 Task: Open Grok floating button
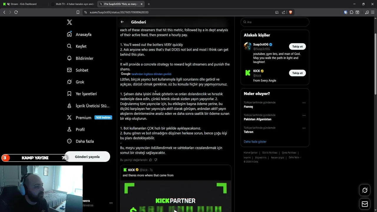tap(365, 190)
